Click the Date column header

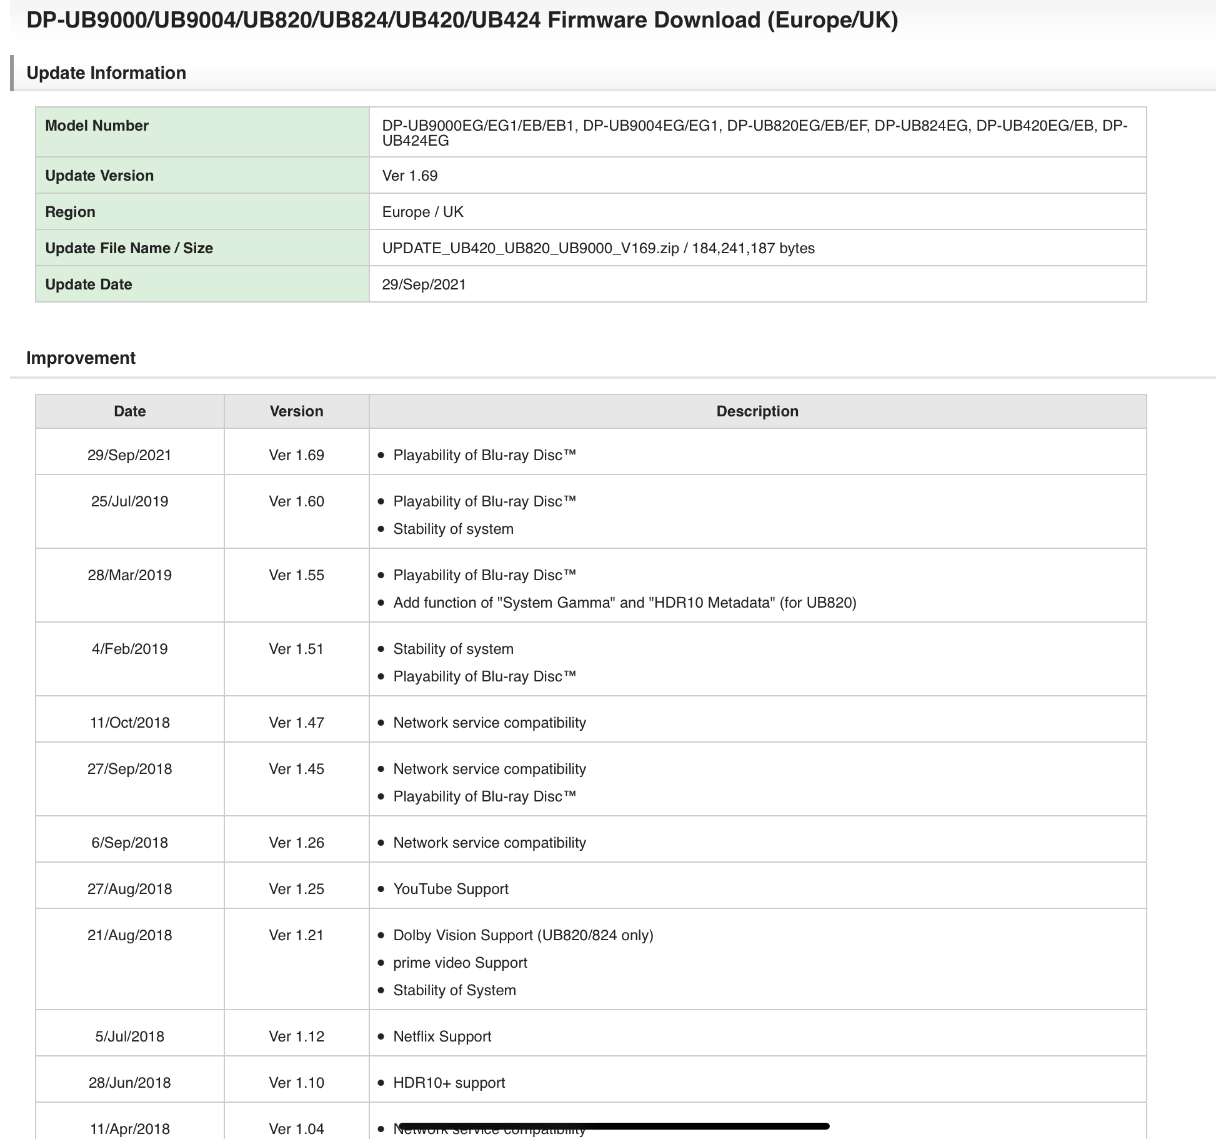pyautogui.click(x=129, y=411)
